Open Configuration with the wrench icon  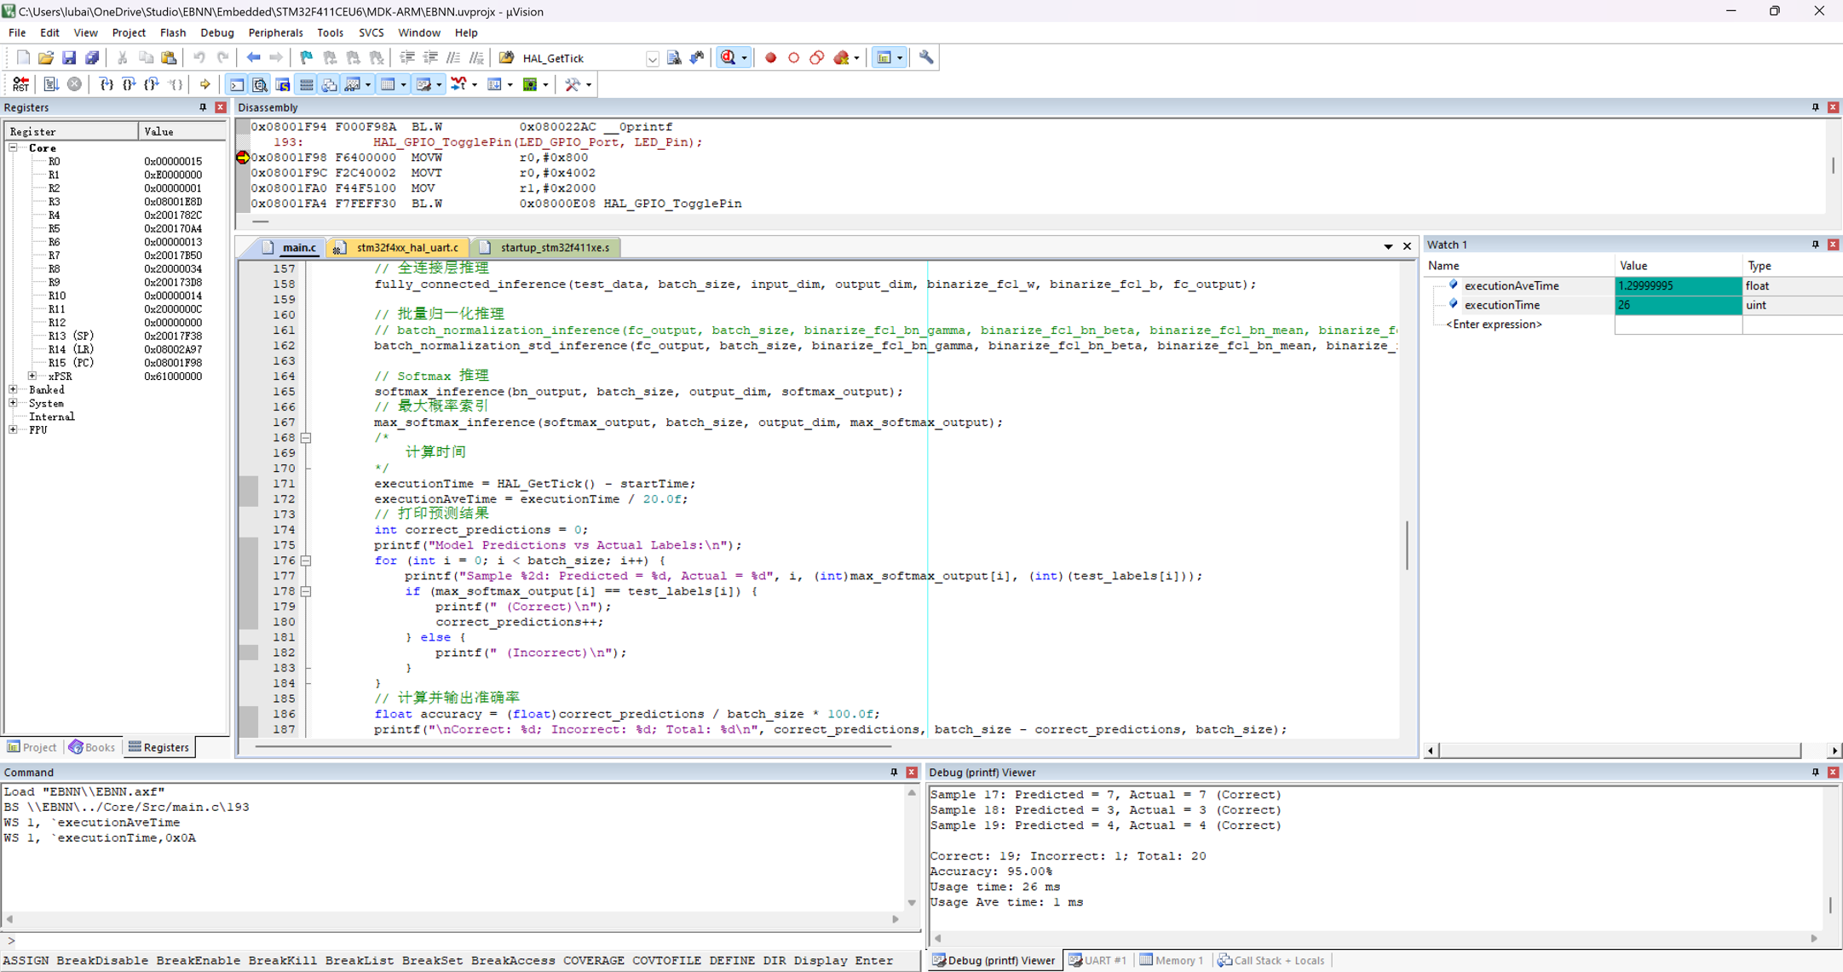tap(926, 58)
